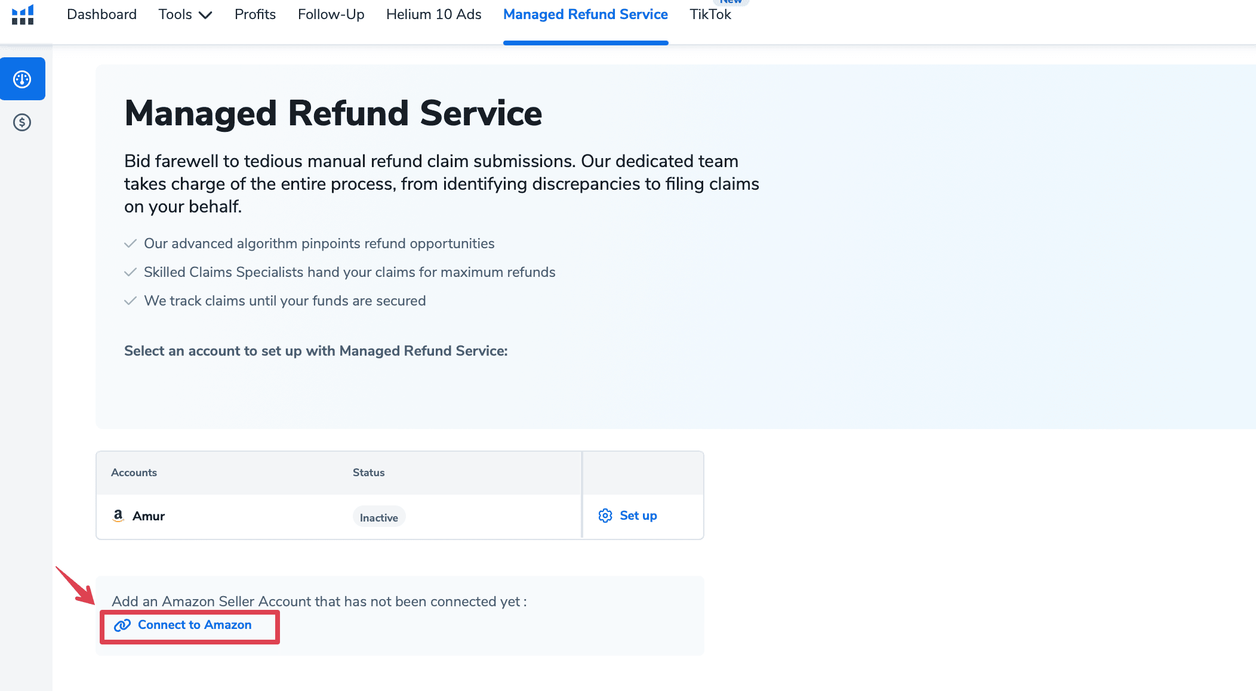Click the Amazon logo next to Amur

pyautogui.click(x=118, y=516)
